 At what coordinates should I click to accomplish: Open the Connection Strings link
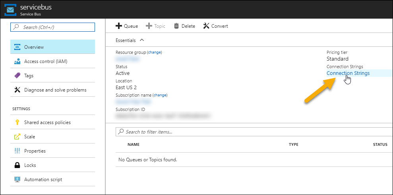pos(348,73)
